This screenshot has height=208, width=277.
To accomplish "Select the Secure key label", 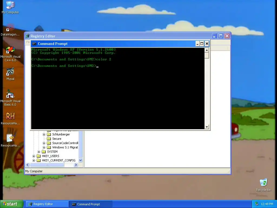I will [57, 139].
